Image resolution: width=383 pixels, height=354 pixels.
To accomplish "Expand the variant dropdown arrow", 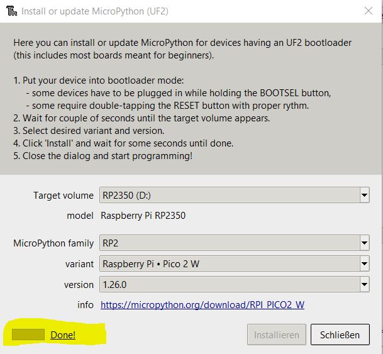I will click(x=364, y=264).
